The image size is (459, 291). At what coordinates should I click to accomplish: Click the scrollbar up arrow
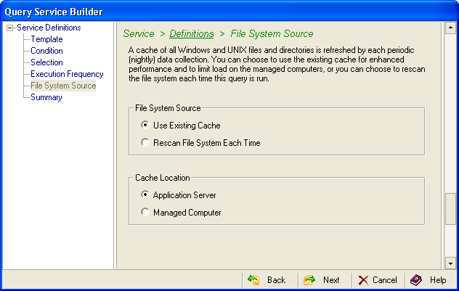coord(450,28)
